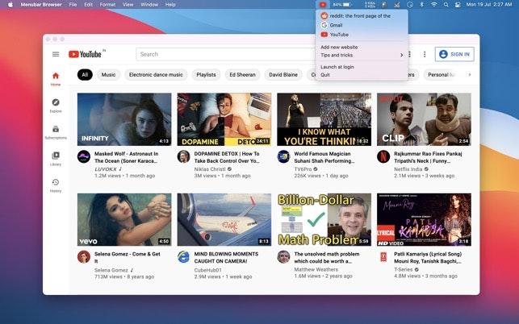Open the Window menu in the menu bar
This screenshot has height=324, width=519.
click(149, 5)
